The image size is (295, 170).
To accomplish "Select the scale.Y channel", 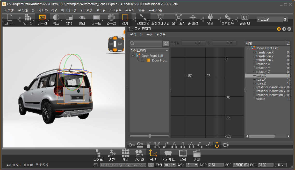I will point(261,80).
